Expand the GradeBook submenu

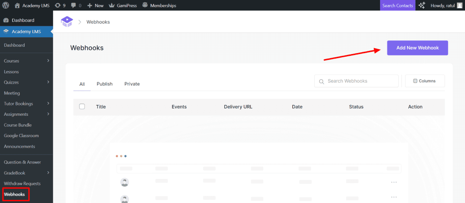48,173
